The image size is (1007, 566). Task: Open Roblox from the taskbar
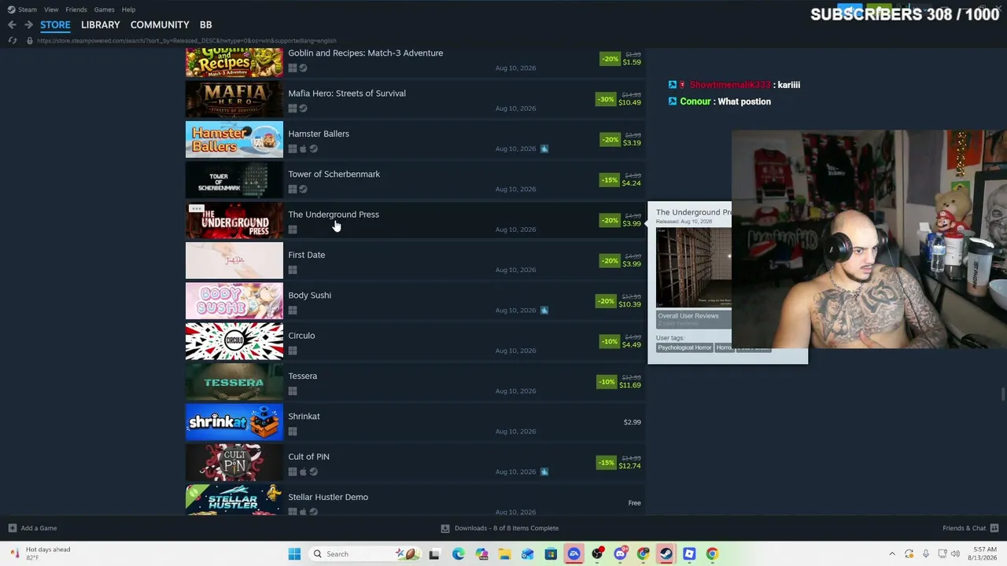689,554
